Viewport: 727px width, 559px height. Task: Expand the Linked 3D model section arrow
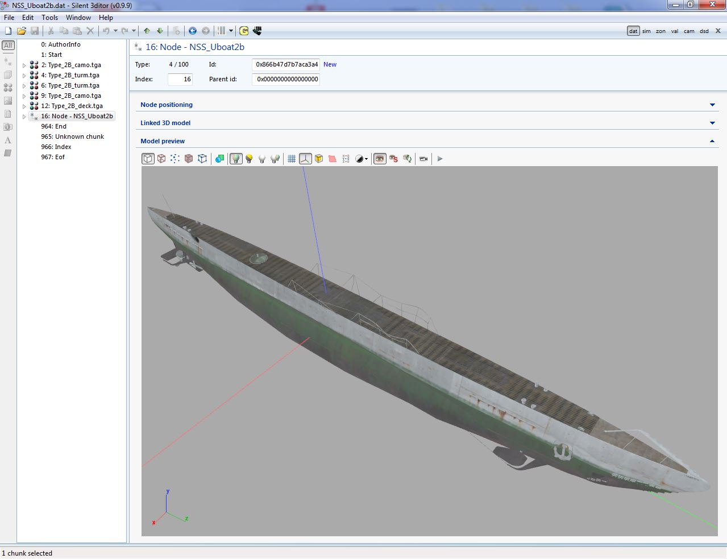tap(712, 123)
